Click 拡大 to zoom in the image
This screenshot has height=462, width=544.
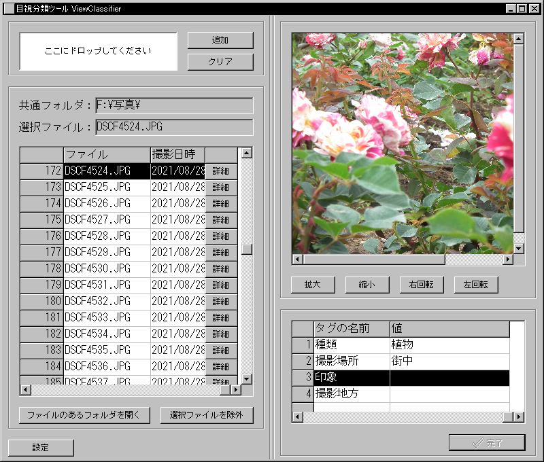pos(313,285)
